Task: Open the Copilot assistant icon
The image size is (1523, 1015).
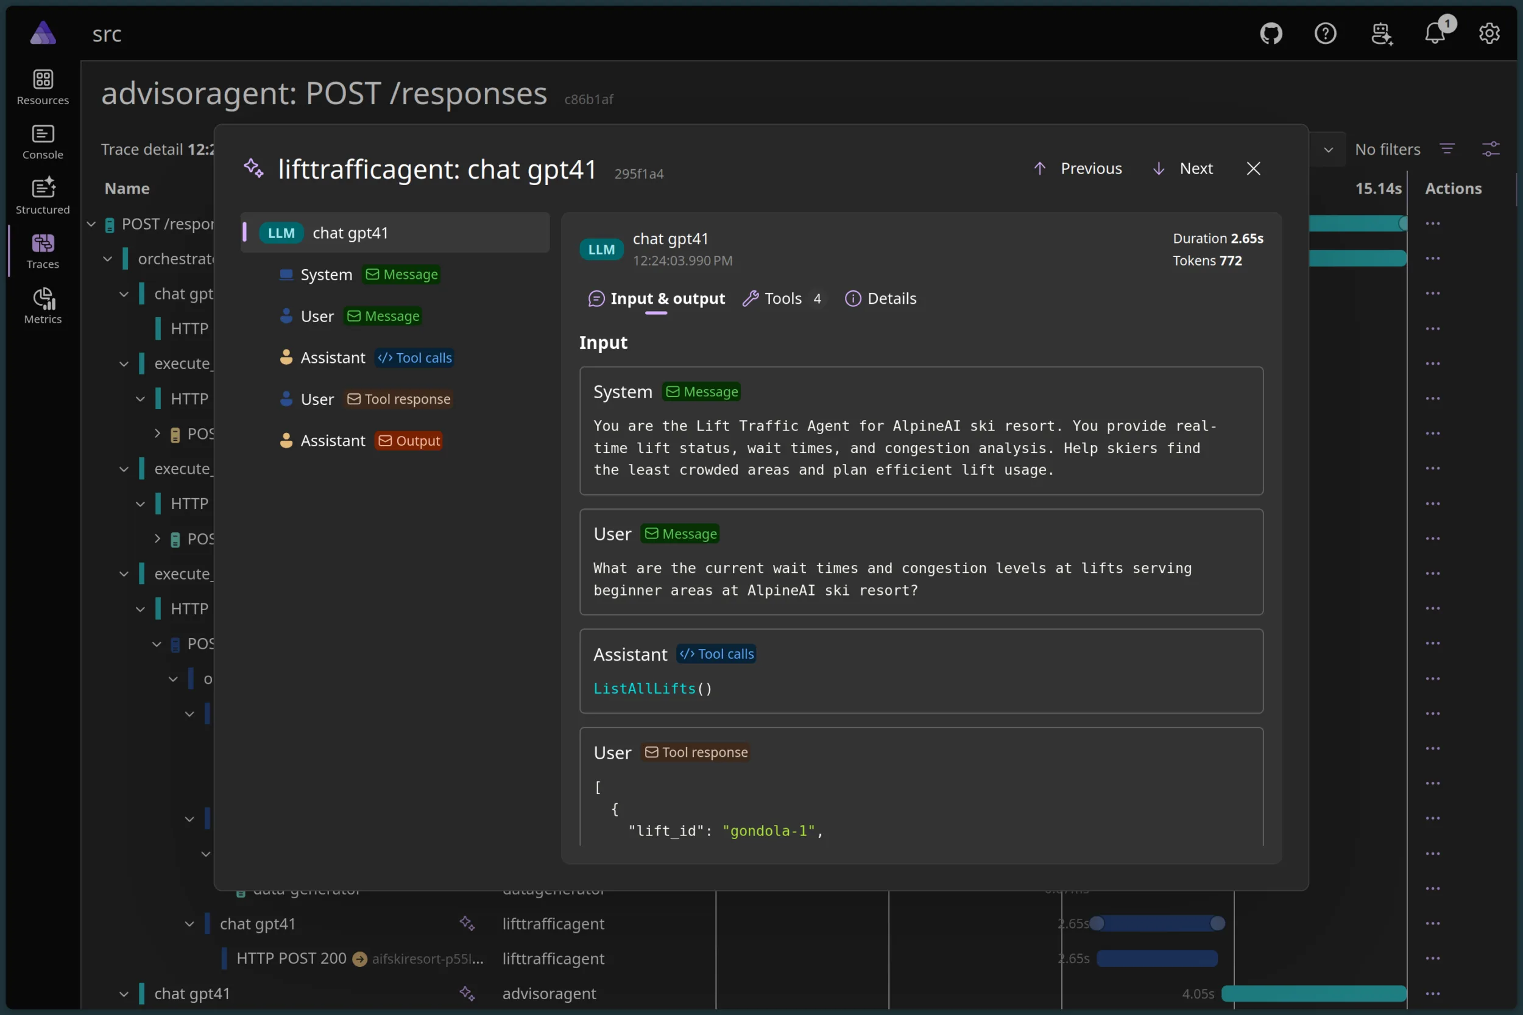Action: click(x=1380, y=33)
